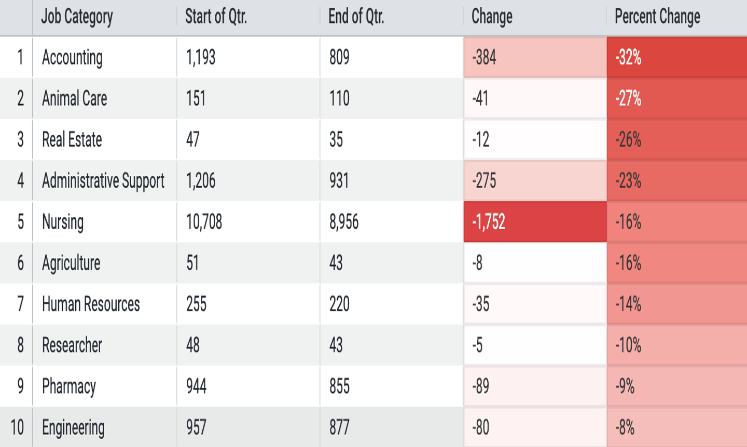Click the Real Estate category cell
The image size is (747, 447).
pyautogui.click(x=104, y=139)
